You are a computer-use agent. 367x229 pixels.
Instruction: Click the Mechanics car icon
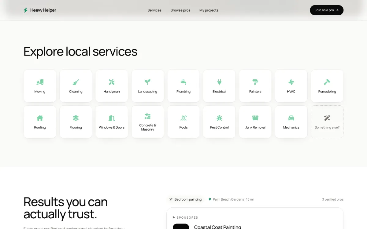pos(291,118)
